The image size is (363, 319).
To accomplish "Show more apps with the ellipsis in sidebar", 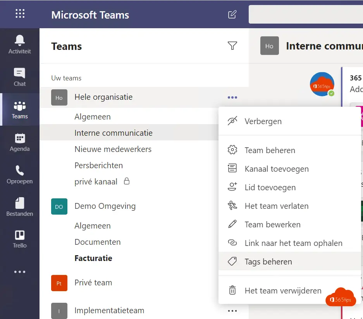I will [19, 271].
